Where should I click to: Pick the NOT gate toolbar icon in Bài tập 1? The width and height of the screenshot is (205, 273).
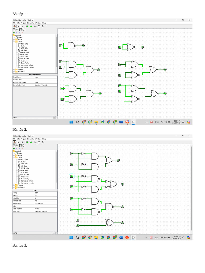coord(36,26)
